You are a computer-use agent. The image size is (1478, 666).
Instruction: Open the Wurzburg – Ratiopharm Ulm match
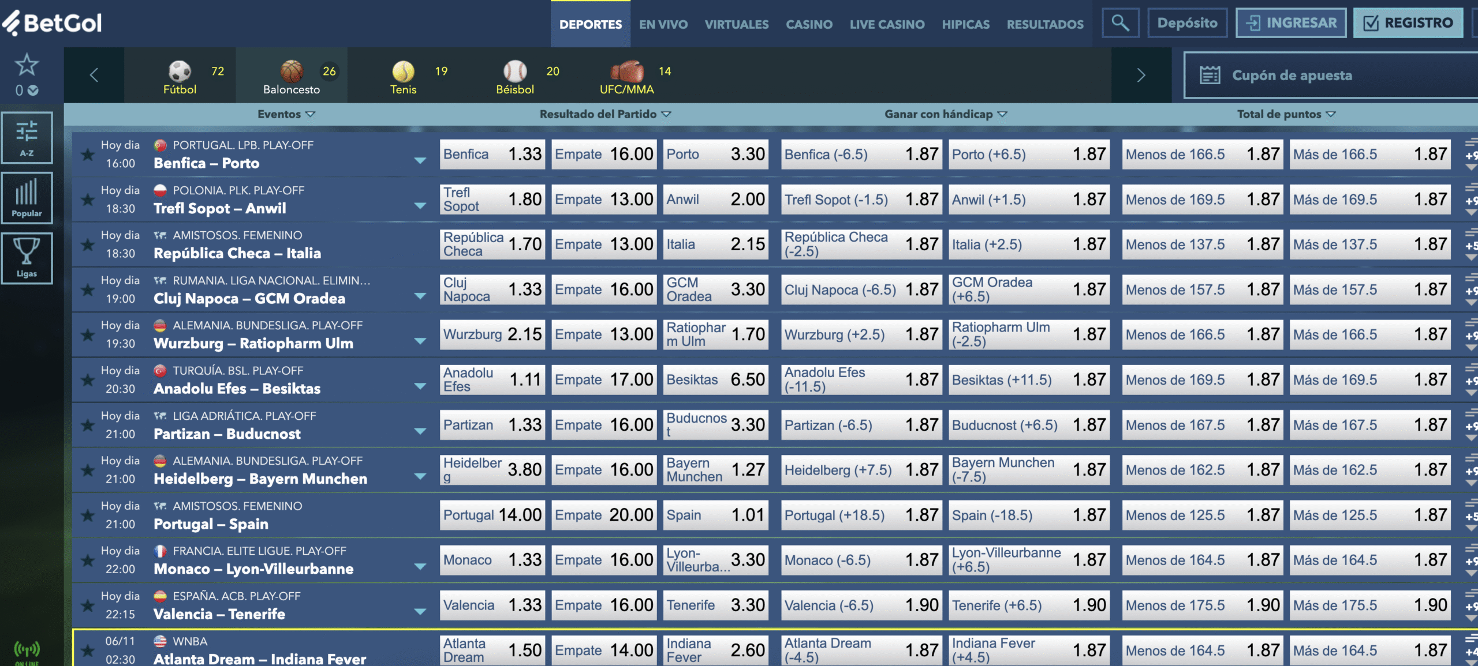253,344
